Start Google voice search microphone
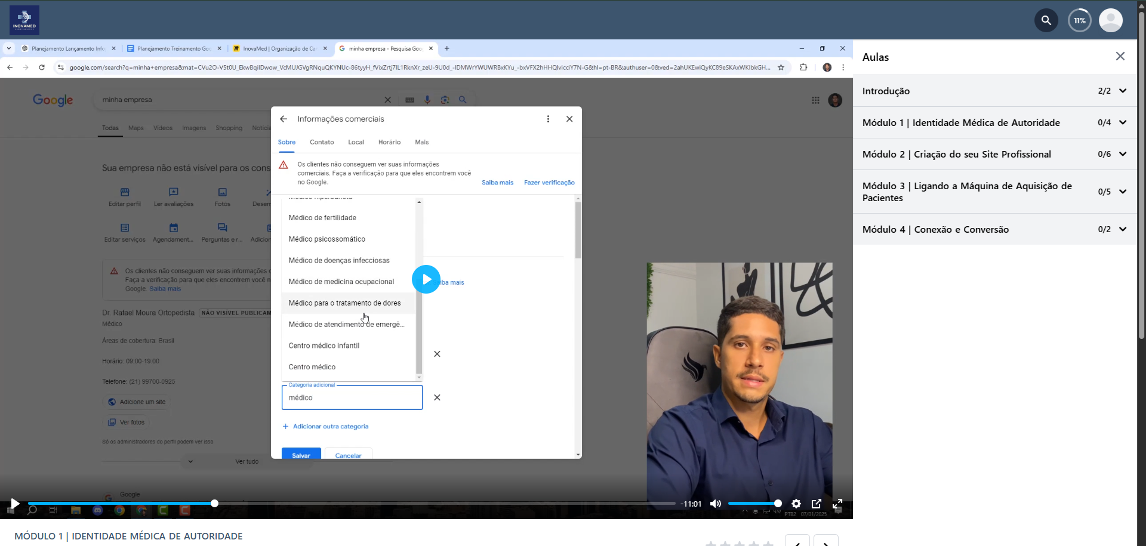 click(427, 100)
